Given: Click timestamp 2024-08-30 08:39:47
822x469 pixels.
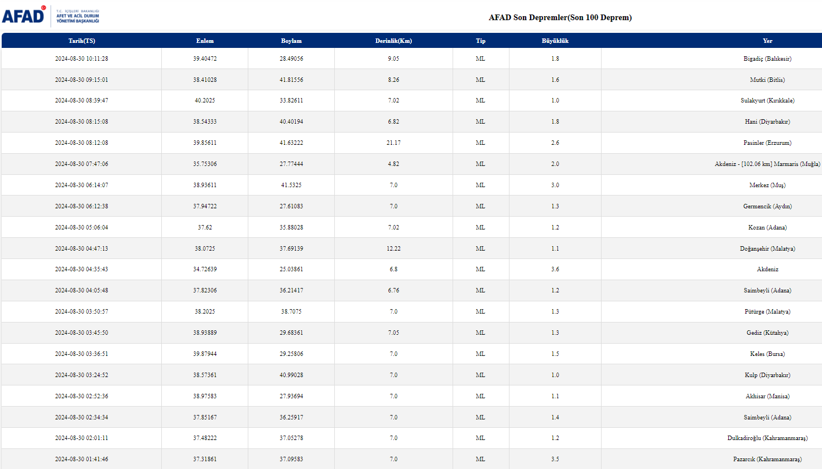Looking at the screenshot, I should (81, 100).
